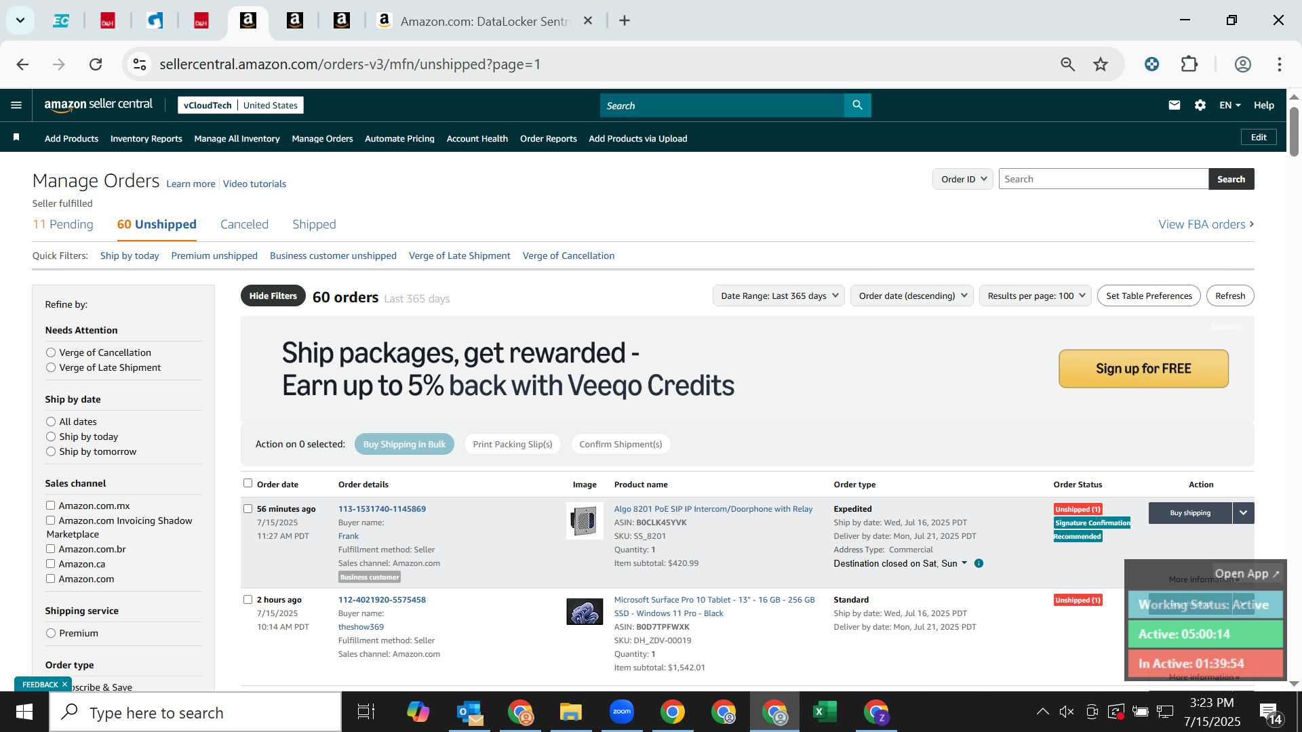Click the magnifier search button in header
This screenshot has height=732, width=1302.
tap(857, 105)
